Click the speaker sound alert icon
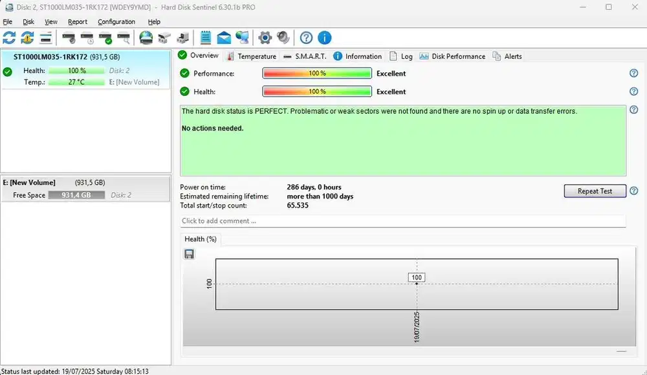The width and height of the screenshot is (647, 375). 283,37
